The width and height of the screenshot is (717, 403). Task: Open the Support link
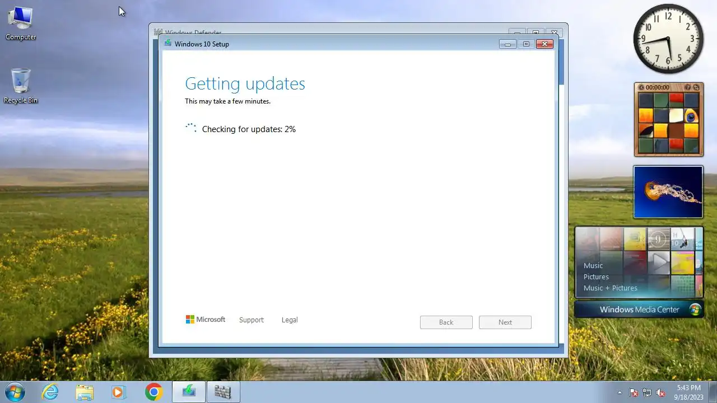point(251,320)
